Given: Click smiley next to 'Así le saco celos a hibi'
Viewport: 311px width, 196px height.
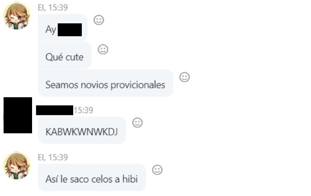Looking at the screenshot, I should (x=157, y=170).
